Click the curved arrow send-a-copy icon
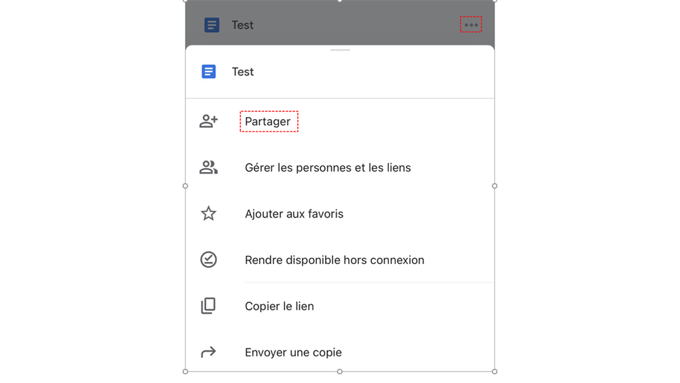 (x=209, y=352)
